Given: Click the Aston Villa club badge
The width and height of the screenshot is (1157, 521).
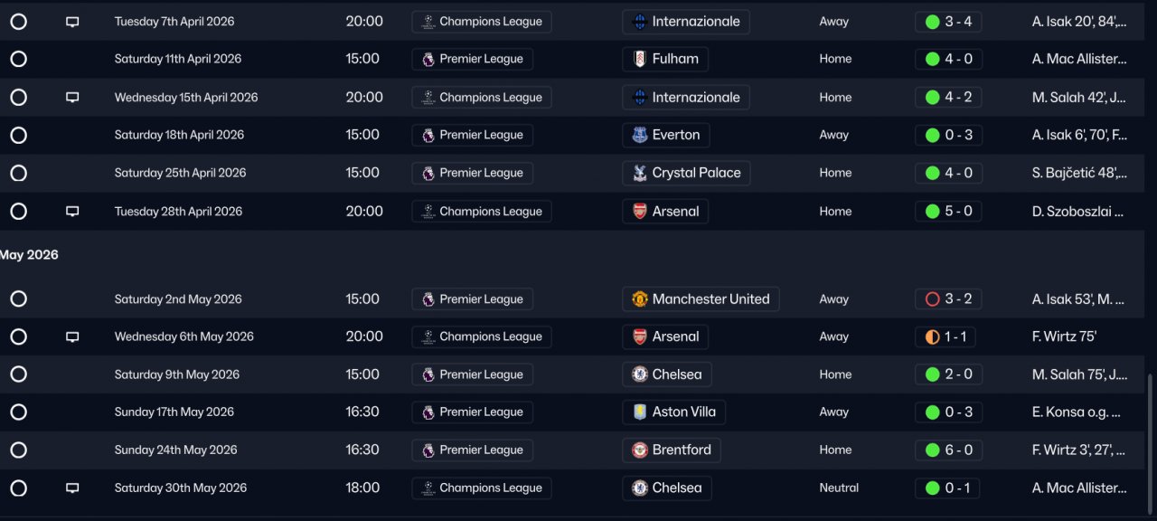Looking at the screenshot, I should [x=639, y=412].
